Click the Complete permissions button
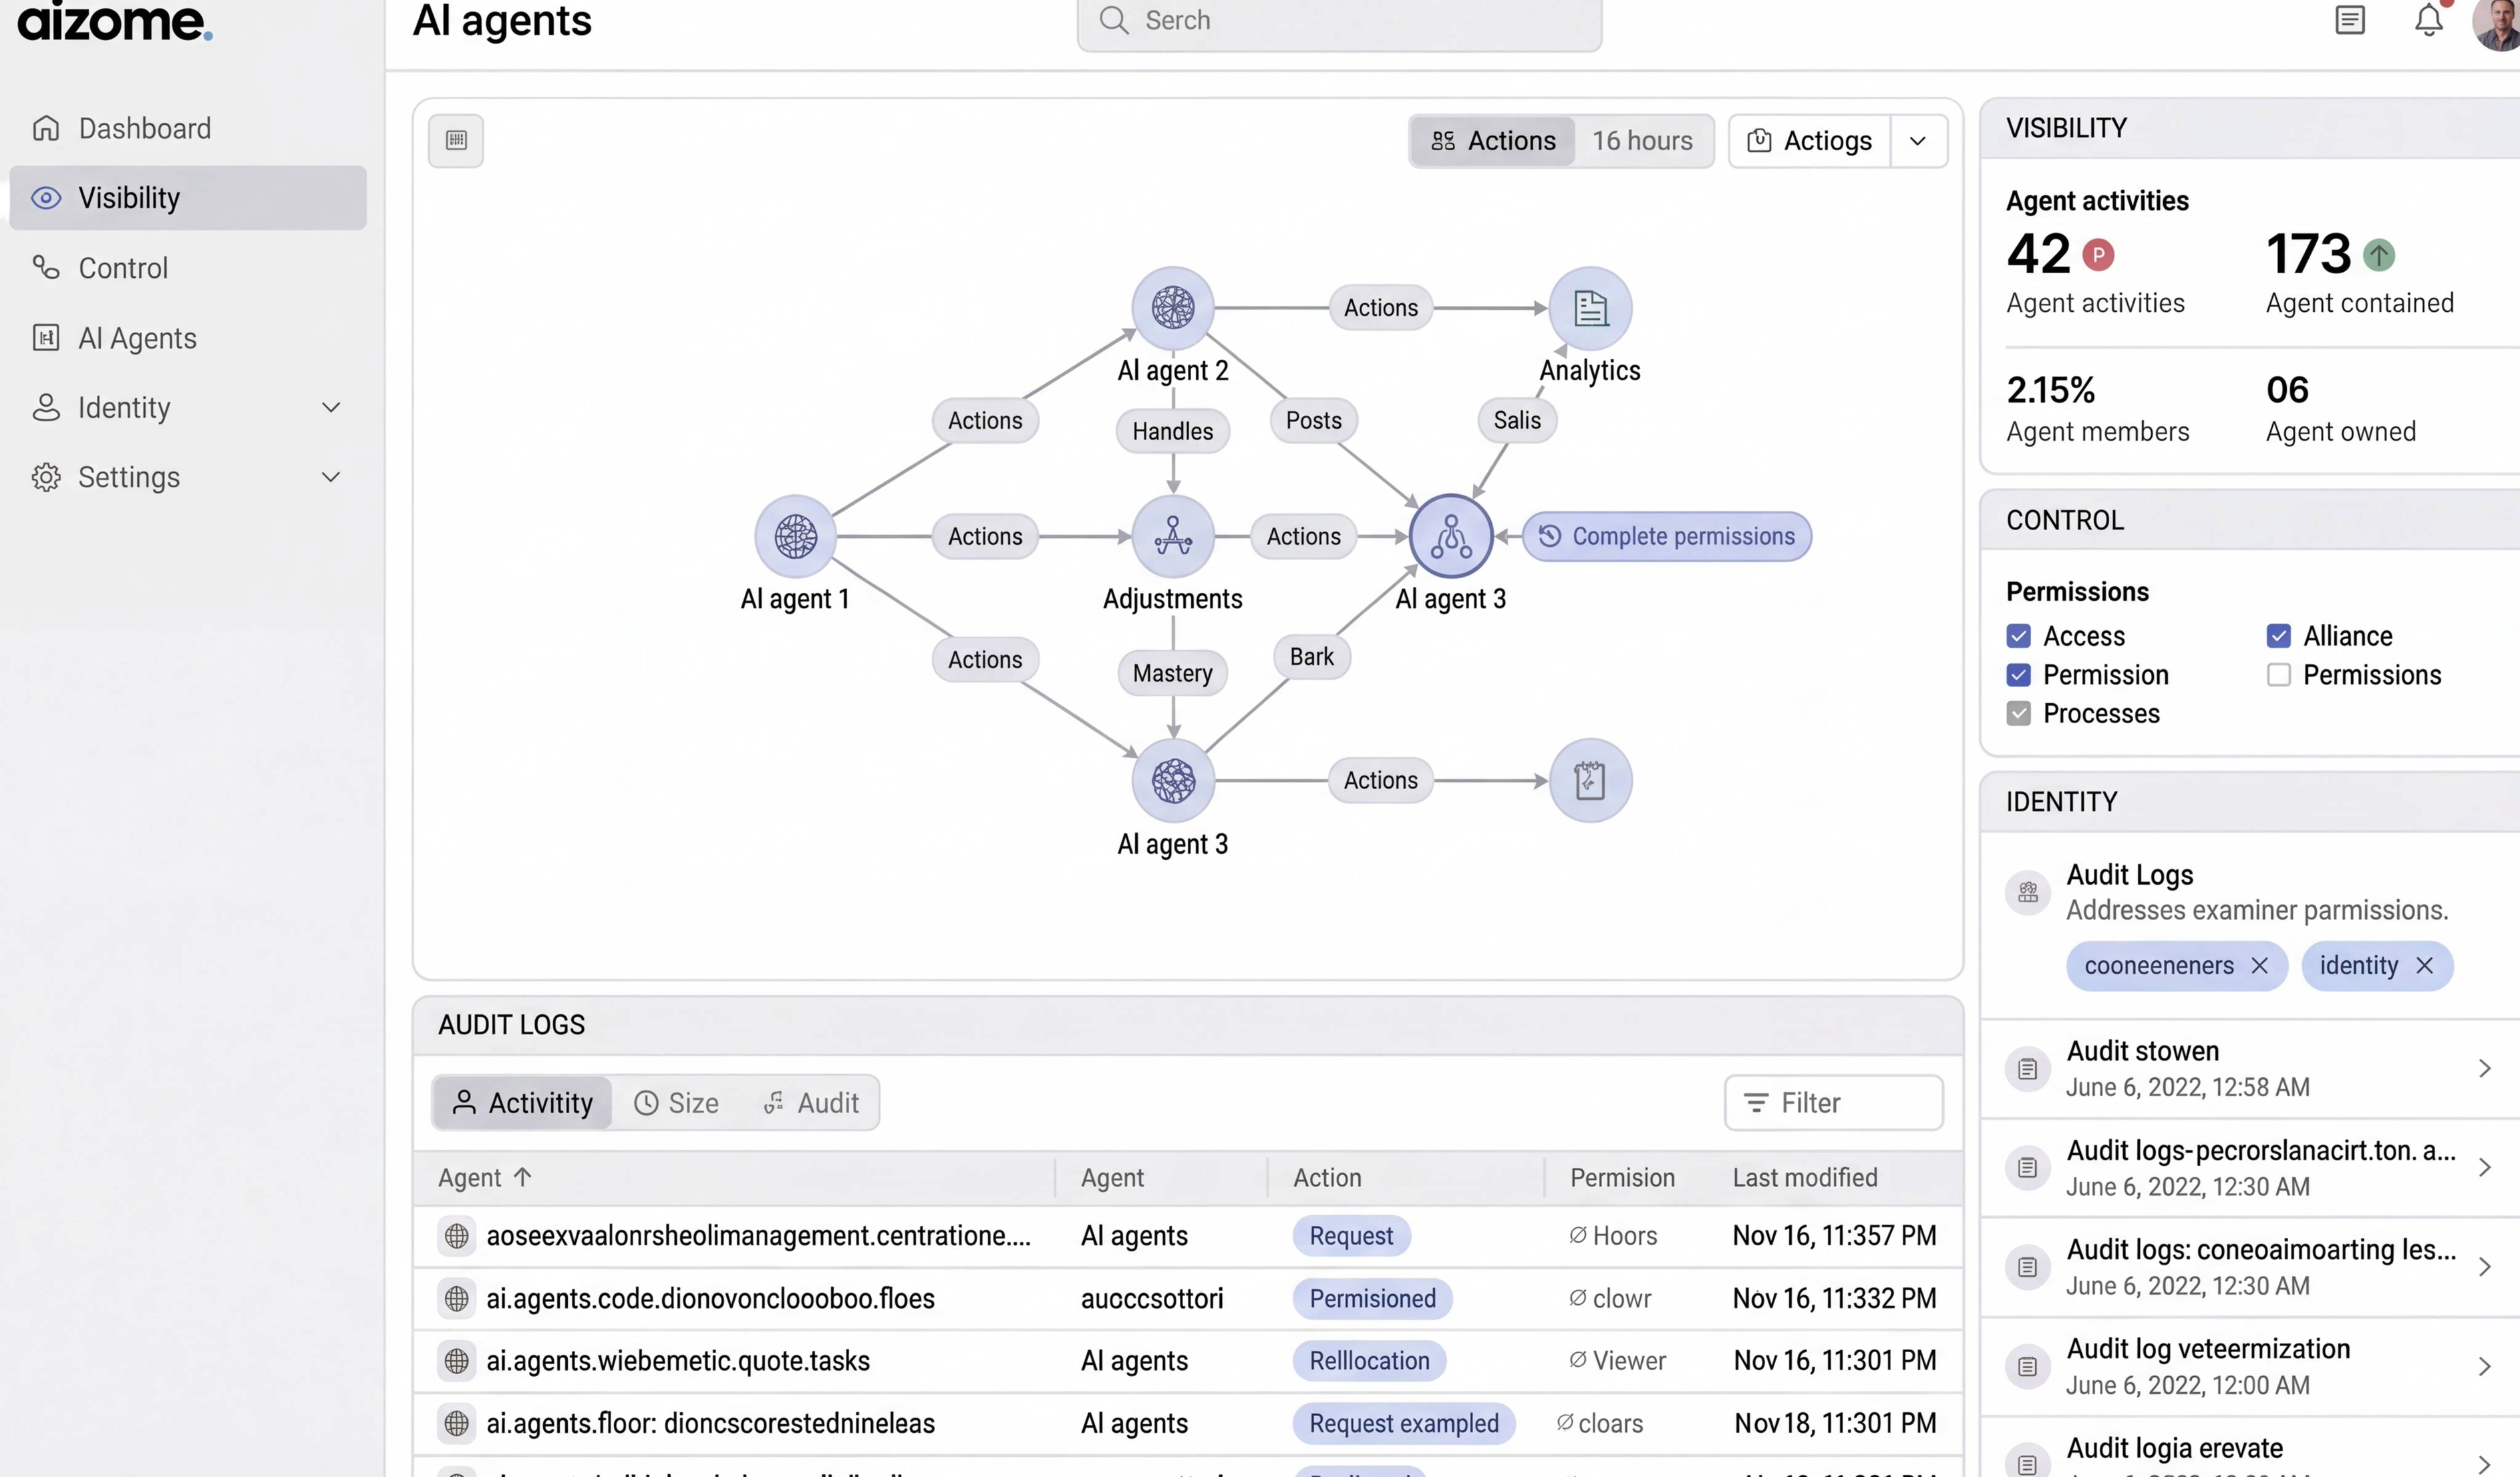The image size is (2520, 1477). (1666, 536)
